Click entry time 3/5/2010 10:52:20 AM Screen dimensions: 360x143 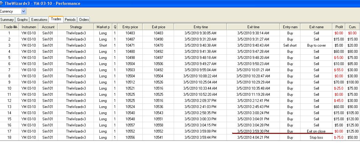(200, 94)
